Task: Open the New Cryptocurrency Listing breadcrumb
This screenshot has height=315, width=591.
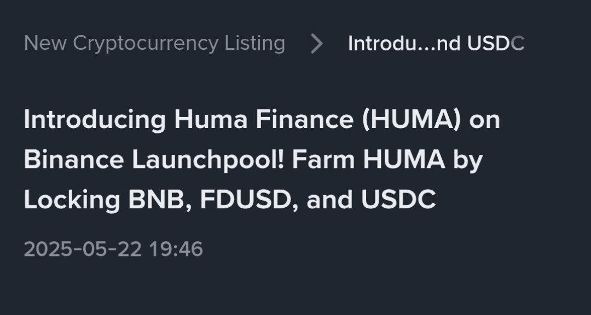Action: [x=154, y=43]
